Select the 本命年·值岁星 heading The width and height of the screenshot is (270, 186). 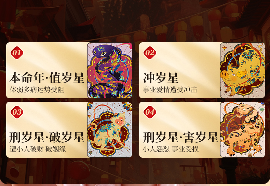point(47,78)
